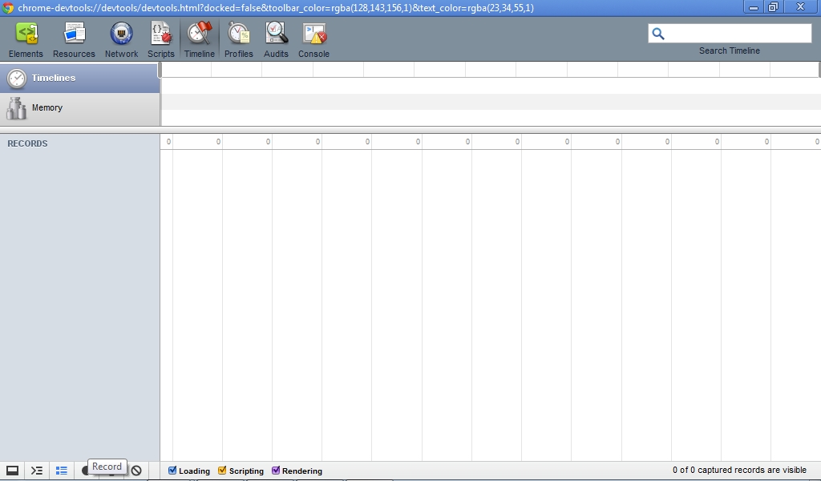821x481 pixels.
Task: Uncheck the Loading filter checkbox
Action: (x=172, y=471)
